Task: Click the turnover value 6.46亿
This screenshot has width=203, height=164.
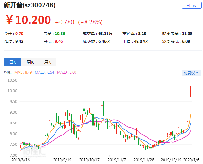Action: point(104,42)
